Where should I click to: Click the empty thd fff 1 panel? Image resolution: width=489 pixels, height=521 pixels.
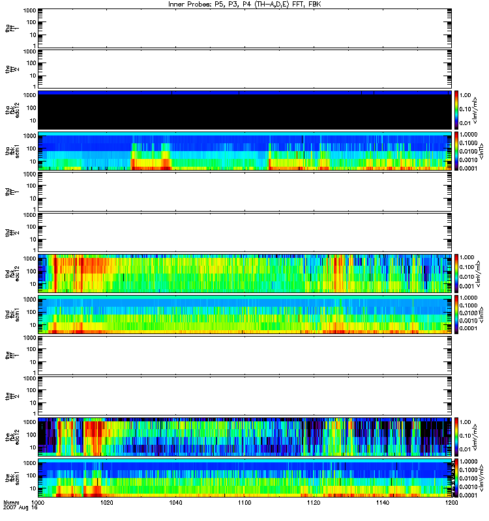pyautogui.click(x=245, y=192)
